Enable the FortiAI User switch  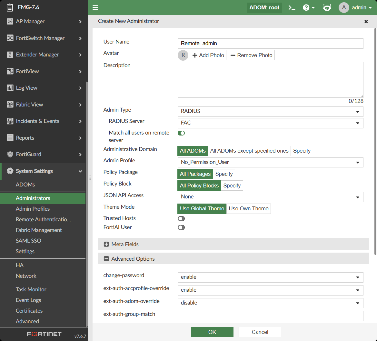pos(181,227)
